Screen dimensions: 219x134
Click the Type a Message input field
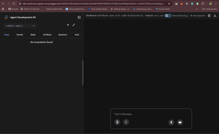(151, 114)
